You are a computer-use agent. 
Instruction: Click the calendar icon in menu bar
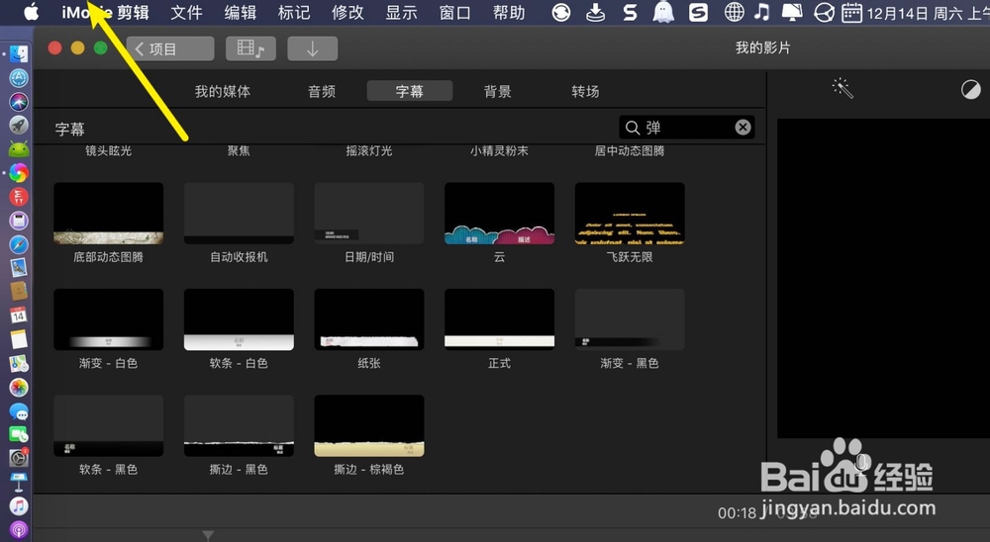(x=851, y=12)
